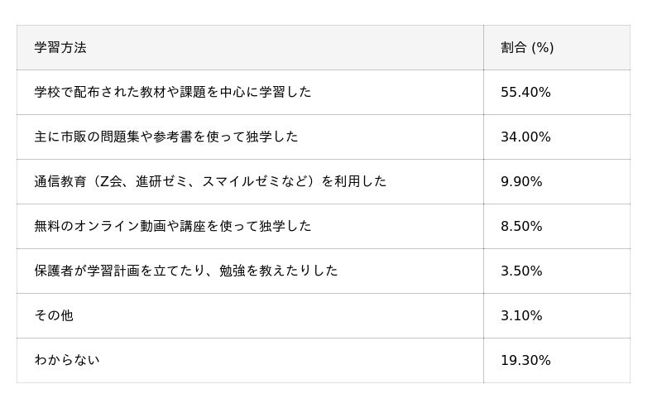
Task: Click the 55.40% percentage cell
Action: coord(525,92)
